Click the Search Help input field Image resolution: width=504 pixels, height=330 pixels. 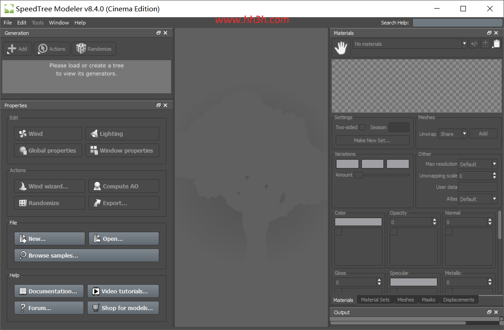point(457,23)
